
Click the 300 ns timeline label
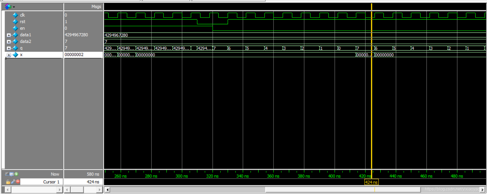[182, 176]
